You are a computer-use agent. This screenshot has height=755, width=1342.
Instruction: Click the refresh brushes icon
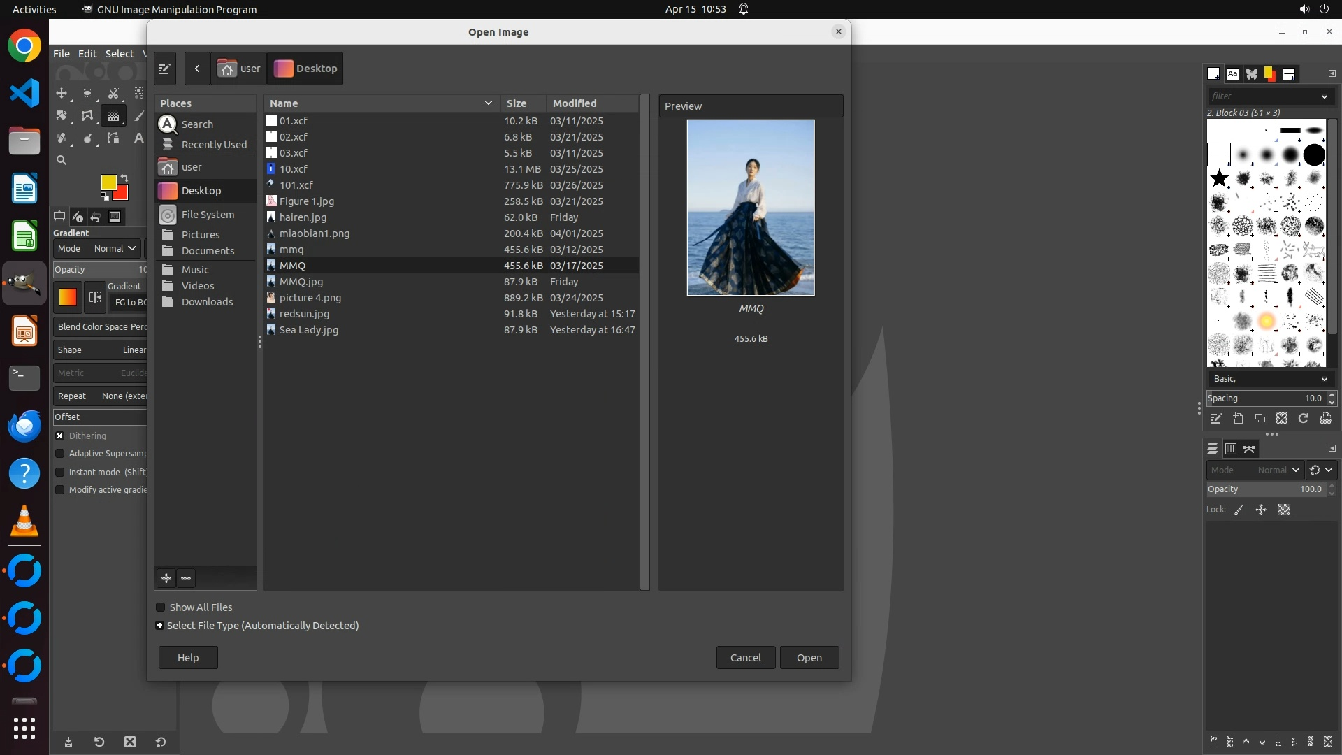point(1304,418)
